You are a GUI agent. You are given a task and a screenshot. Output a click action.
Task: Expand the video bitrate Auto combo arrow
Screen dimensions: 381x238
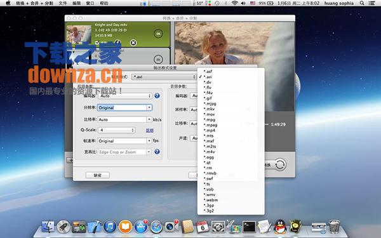(149, 119)
